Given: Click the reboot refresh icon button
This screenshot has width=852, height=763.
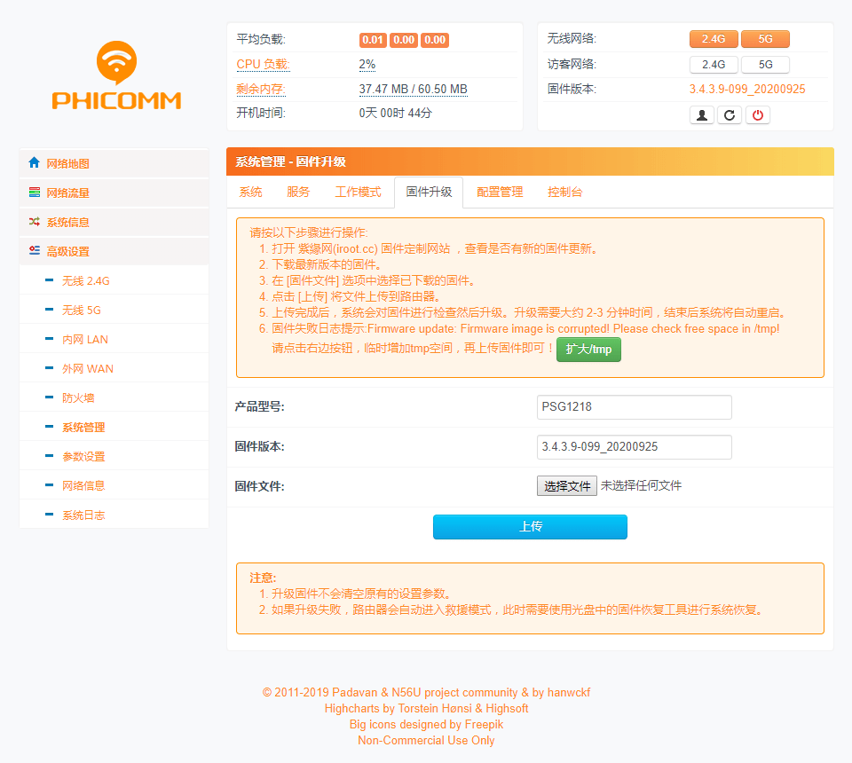Looking at the screenshot, I should point(730,115).
